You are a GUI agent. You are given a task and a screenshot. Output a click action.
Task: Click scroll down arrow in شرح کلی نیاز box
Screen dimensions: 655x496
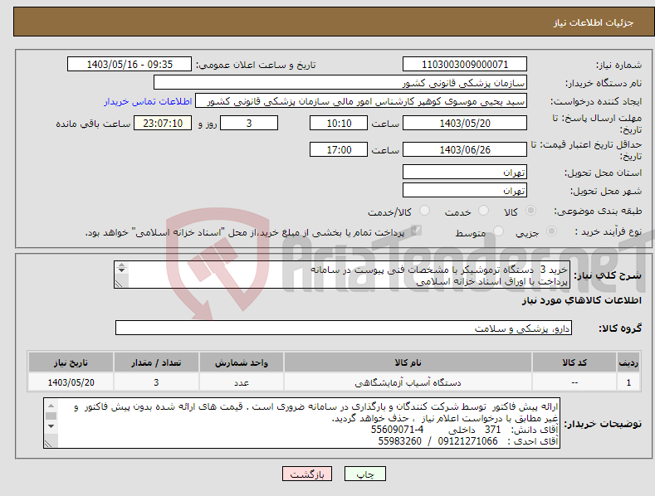click(121, 270)
